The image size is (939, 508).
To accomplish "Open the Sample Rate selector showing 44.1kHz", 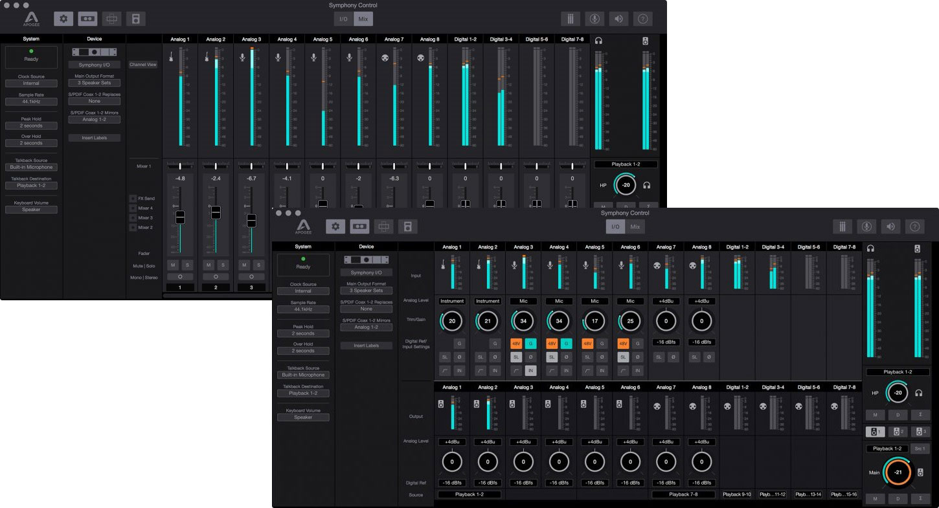I will pos(302,309).
